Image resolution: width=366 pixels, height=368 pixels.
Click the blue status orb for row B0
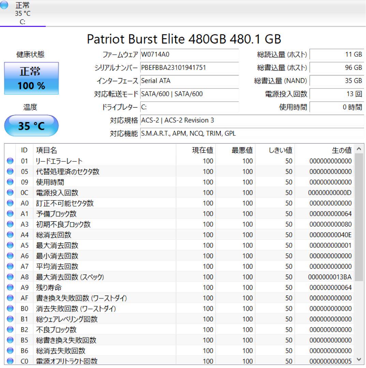click(x=10, y=308)
